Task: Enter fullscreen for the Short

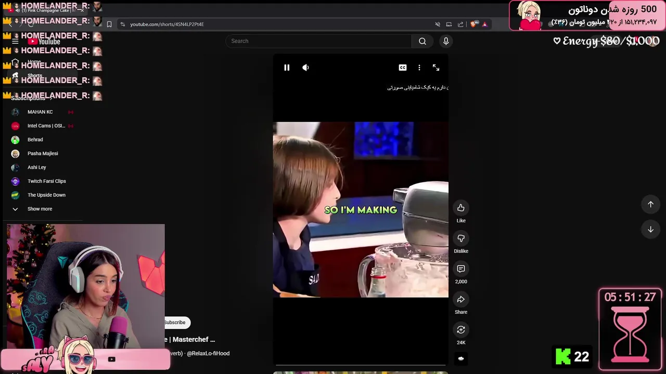Action: point(436,68)
